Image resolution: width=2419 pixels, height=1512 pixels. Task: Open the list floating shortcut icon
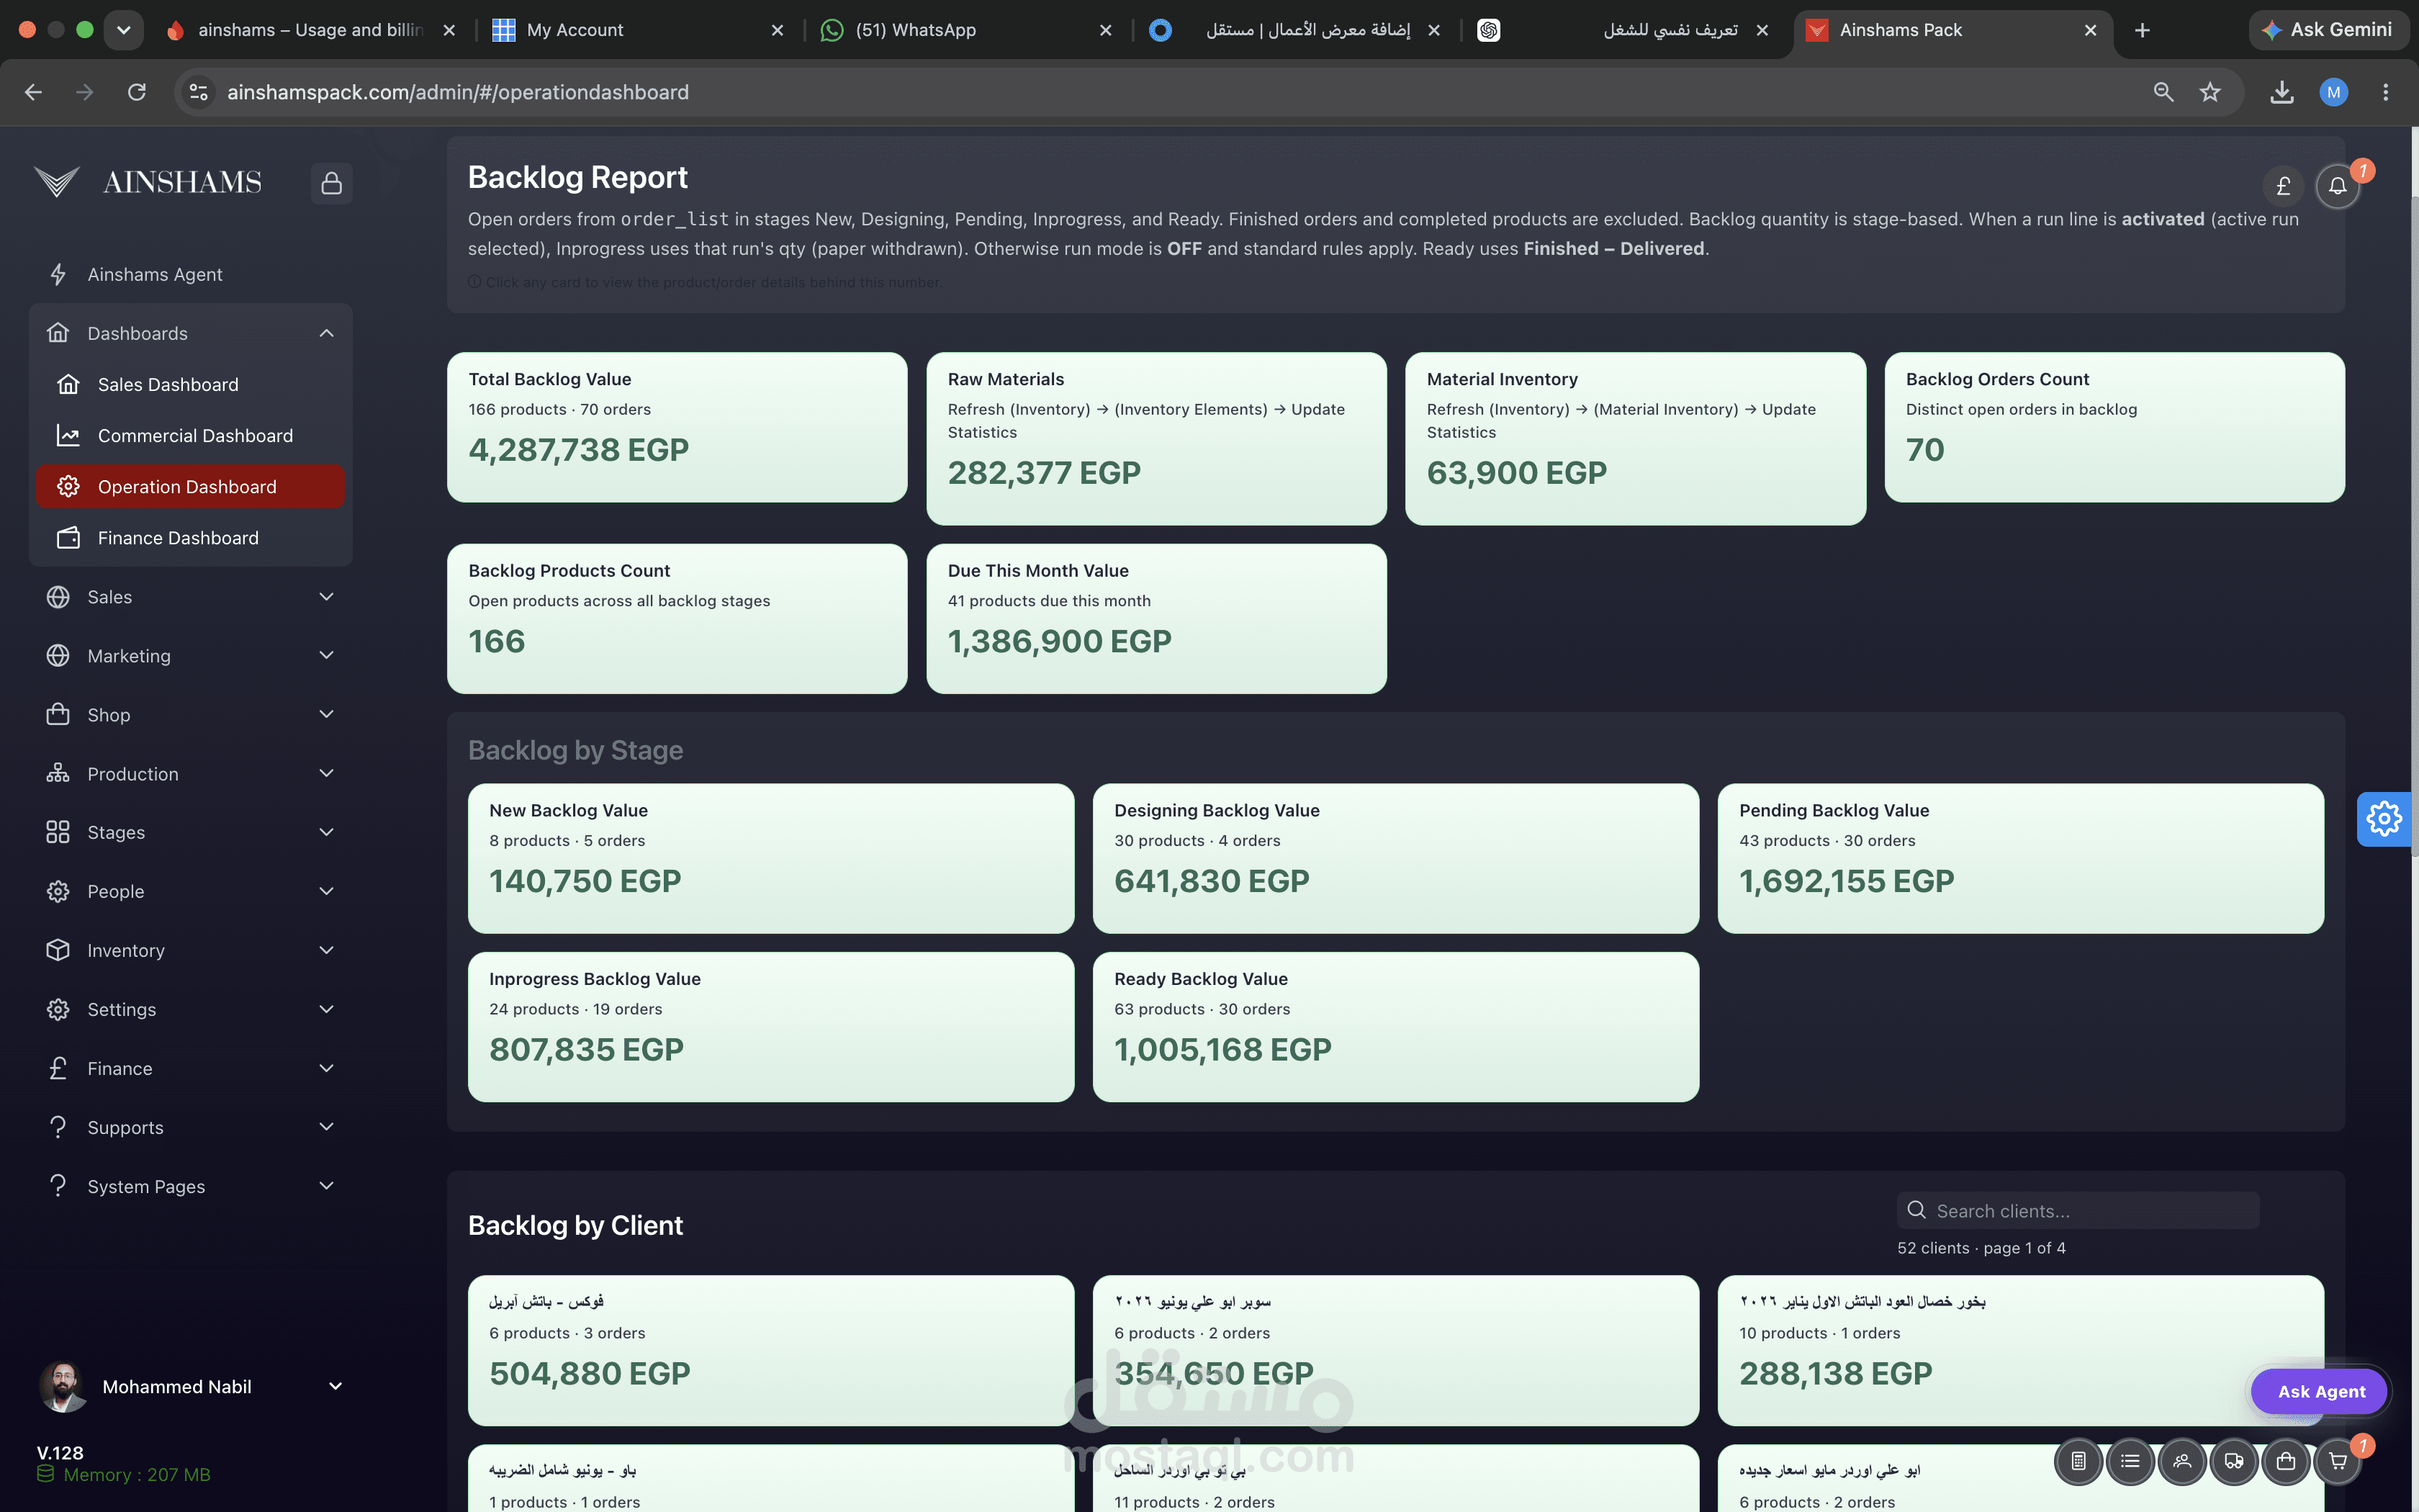pyautogui.click(x=2130, y=1461)
